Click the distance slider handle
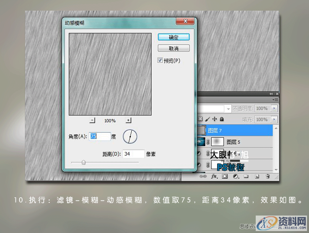 point(83,162)
